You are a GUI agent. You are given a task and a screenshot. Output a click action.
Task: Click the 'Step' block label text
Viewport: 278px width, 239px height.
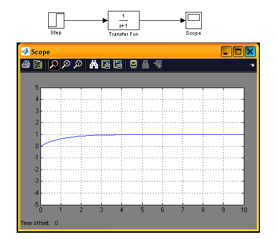pos(56,33)
